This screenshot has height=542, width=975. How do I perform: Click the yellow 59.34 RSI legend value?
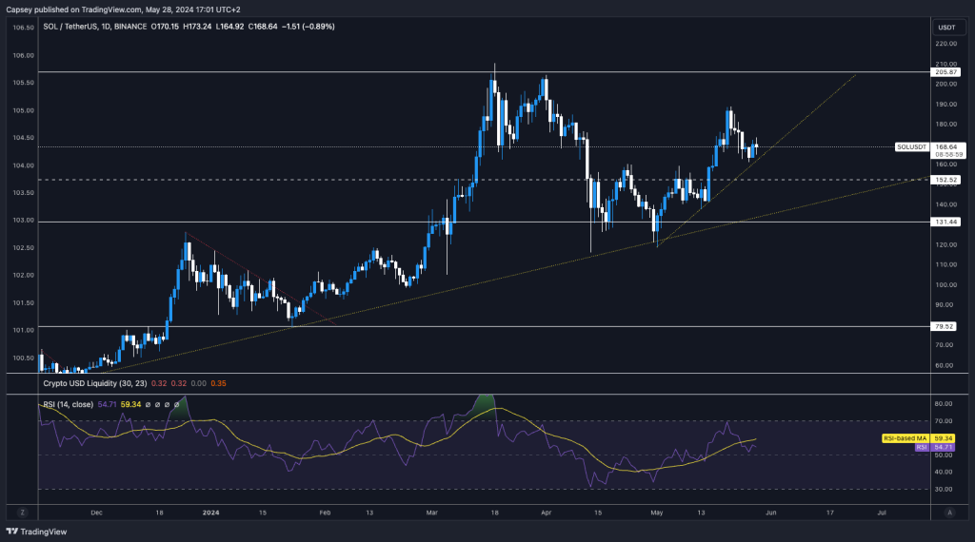click(x=130, y=405)
